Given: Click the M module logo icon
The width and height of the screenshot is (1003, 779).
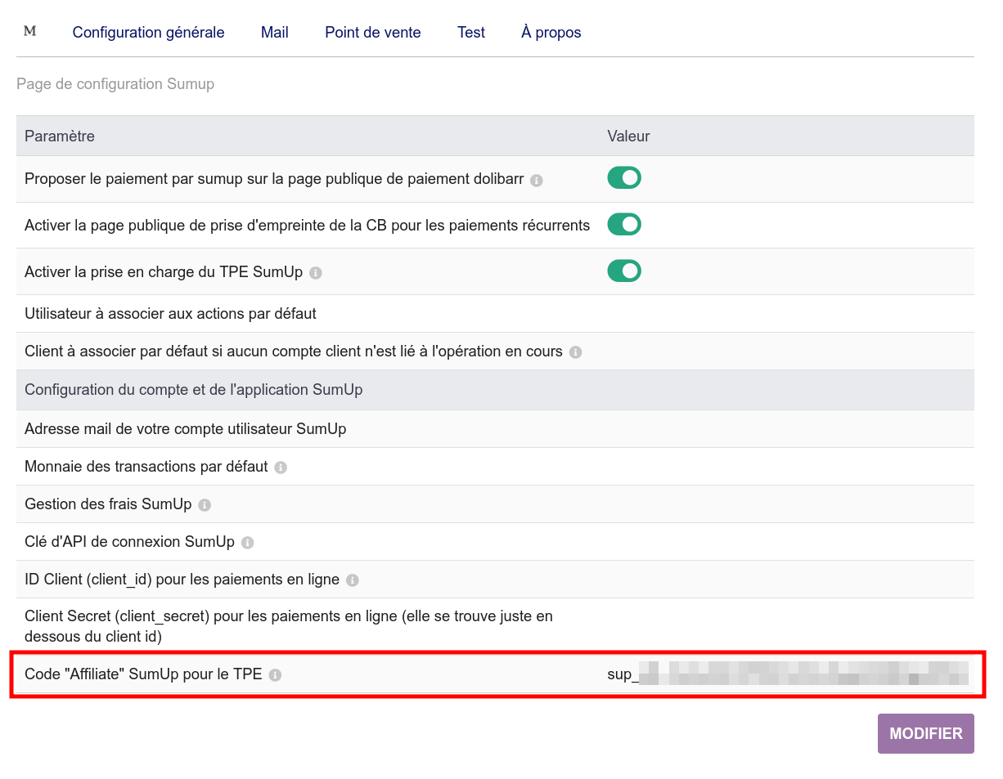Looking at the screenshot, I should point(30,32).
